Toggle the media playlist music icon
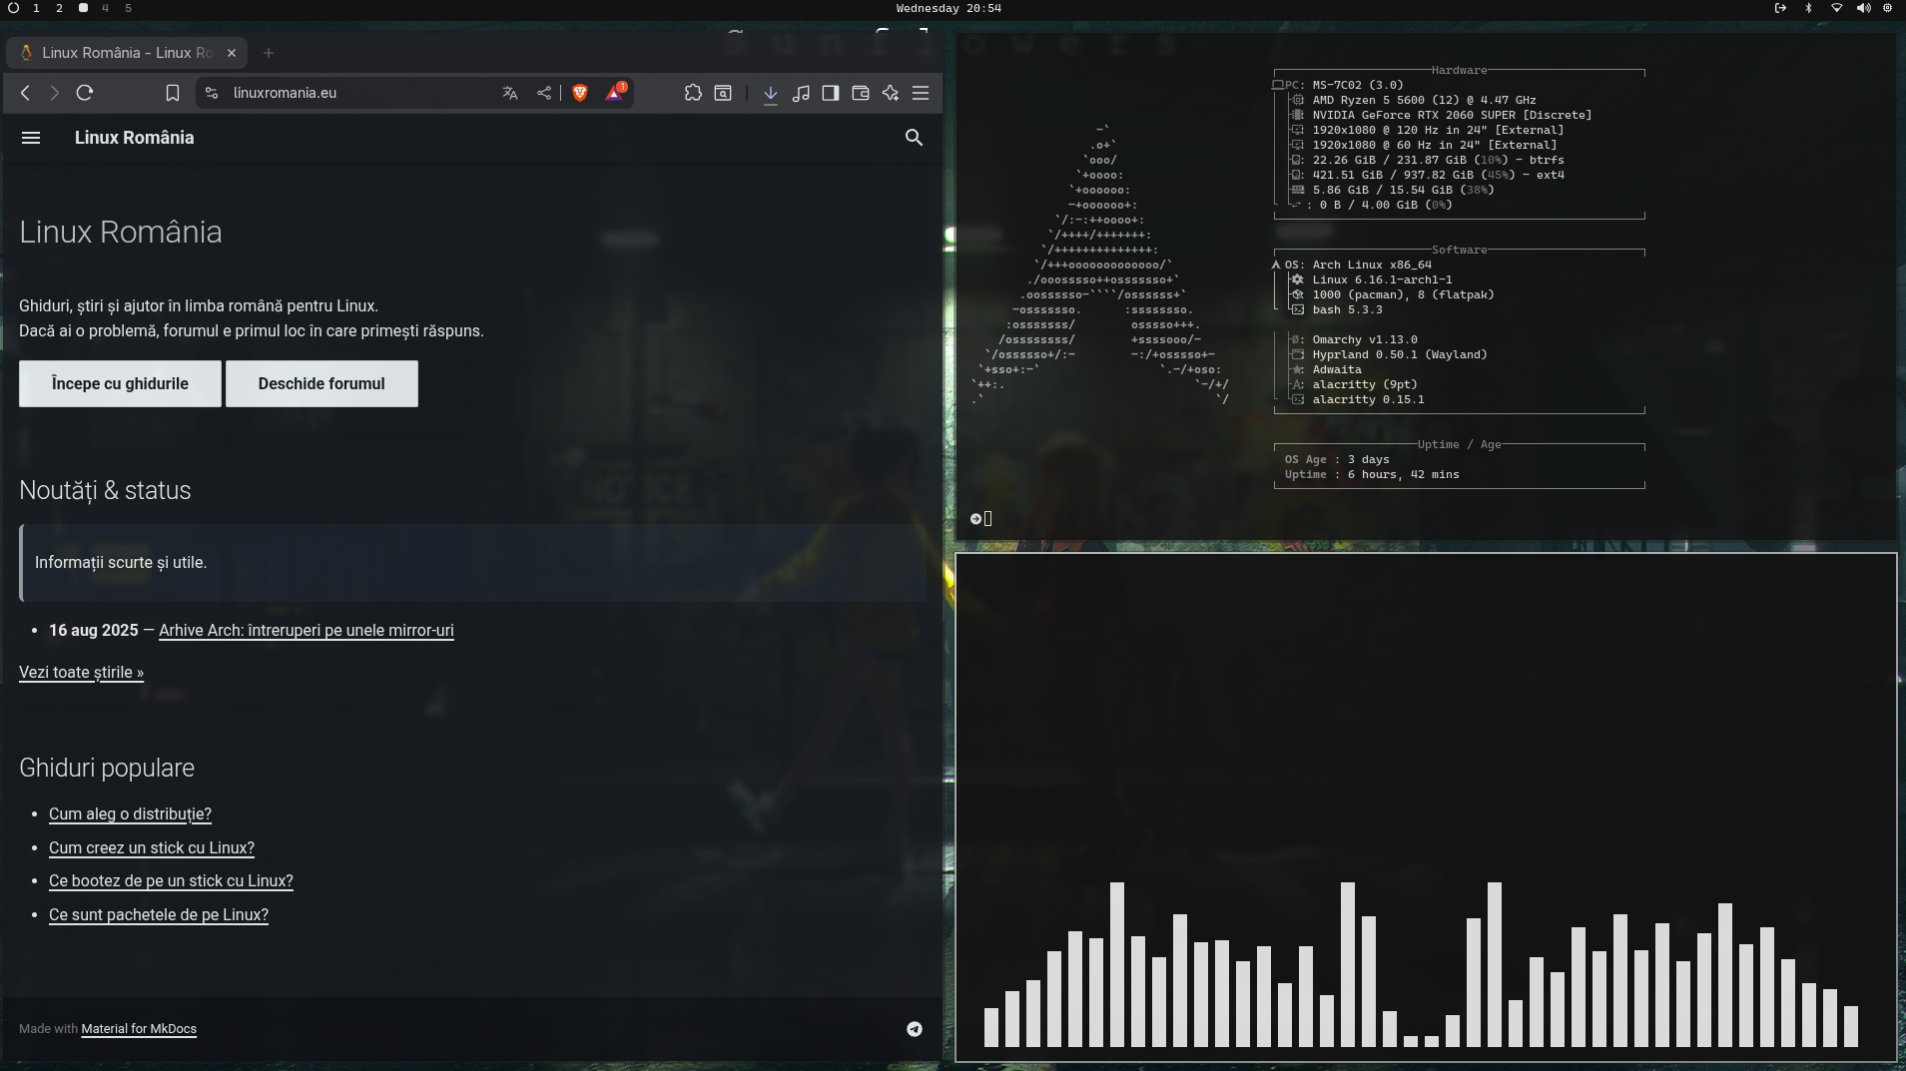This screenshot has height=1071, width=1906. point(801,93)
